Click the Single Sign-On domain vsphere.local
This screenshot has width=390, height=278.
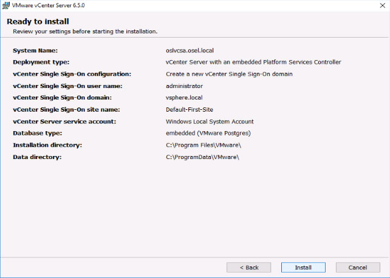pyautogui.click(x=184, y=98)
